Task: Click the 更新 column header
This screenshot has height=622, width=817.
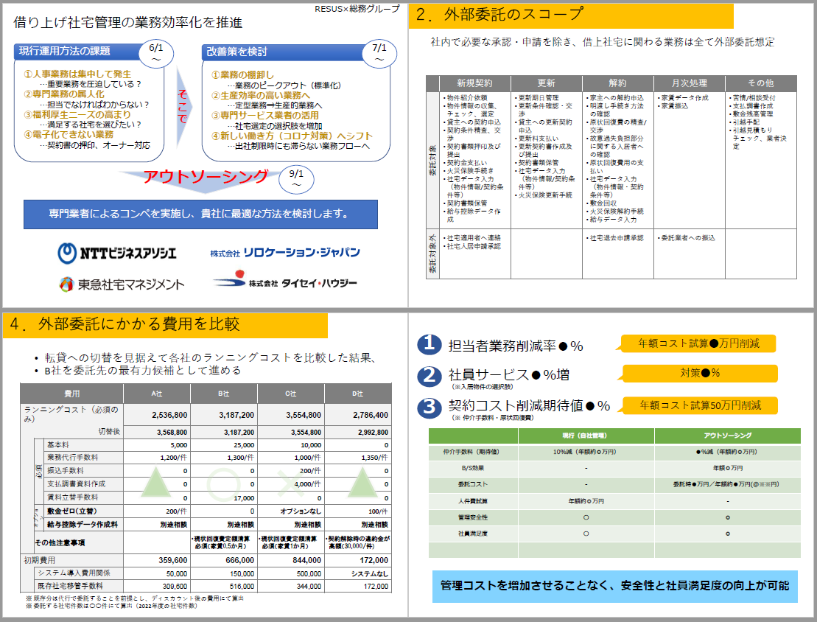Action: [x=546, y=83]
